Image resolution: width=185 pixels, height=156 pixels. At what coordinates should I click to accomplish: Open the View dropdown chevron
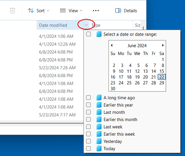[81, 11]
